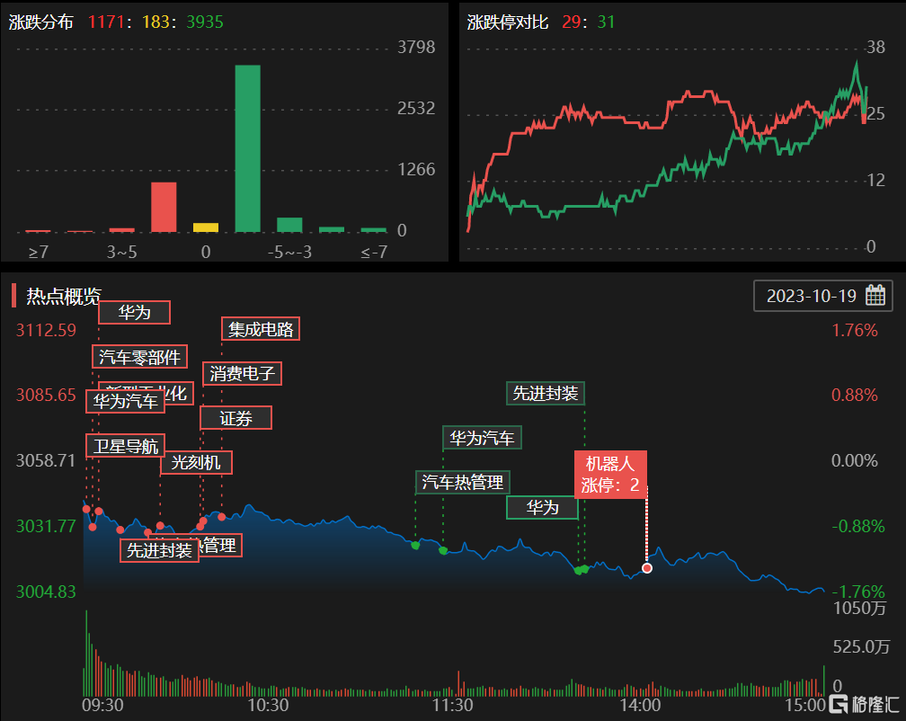
Task: Click the 集成电路 hotspot tag
Action: pos(261,329)
